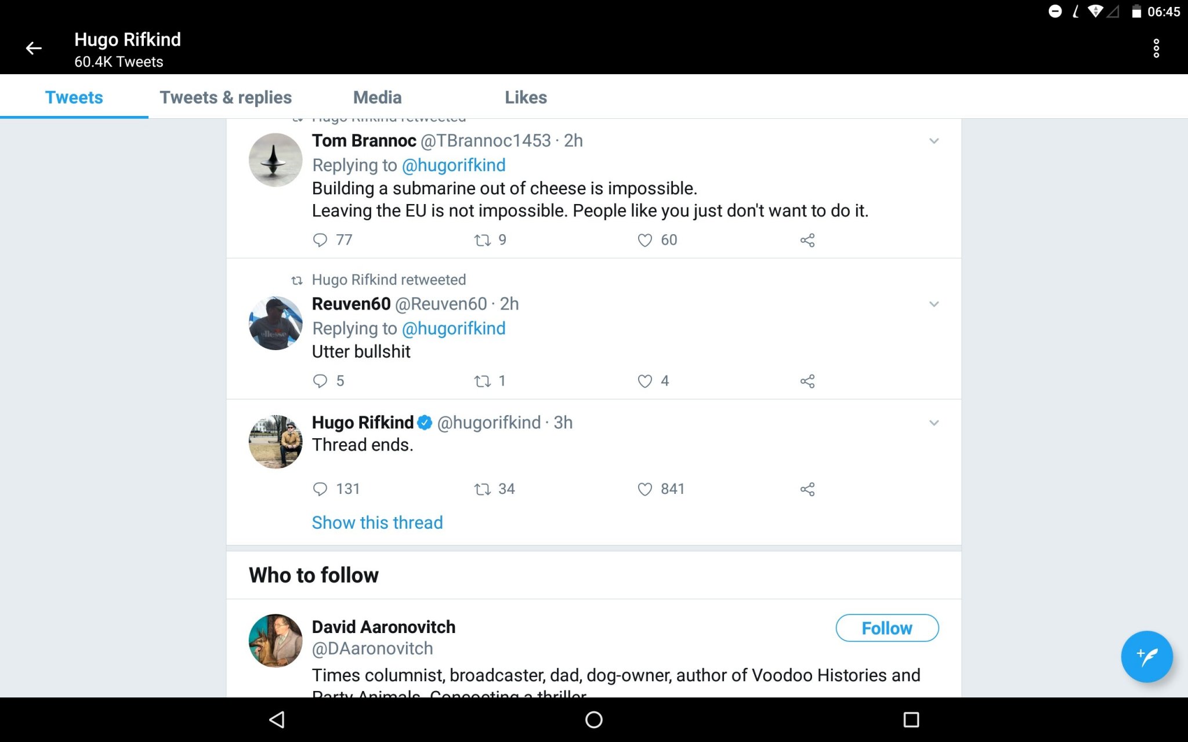Expand options on Hugo Rifkind's tweet
Image resolution: width=1188 pixels, height=742 pixels.
coord(934,423)
